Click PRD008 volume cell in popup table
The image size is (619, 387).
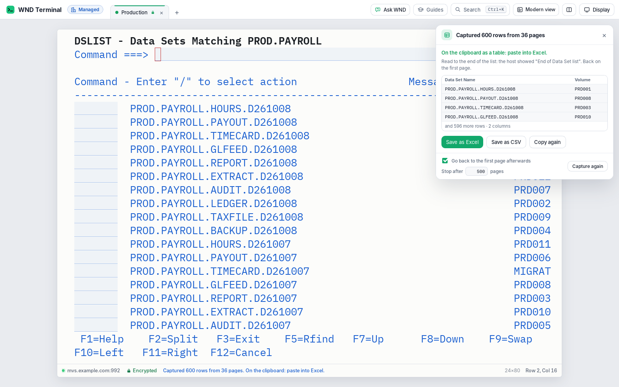583,98
